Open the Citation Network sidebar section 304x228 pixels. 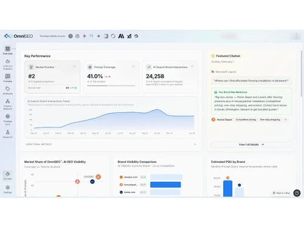click(x=8, y=104)
